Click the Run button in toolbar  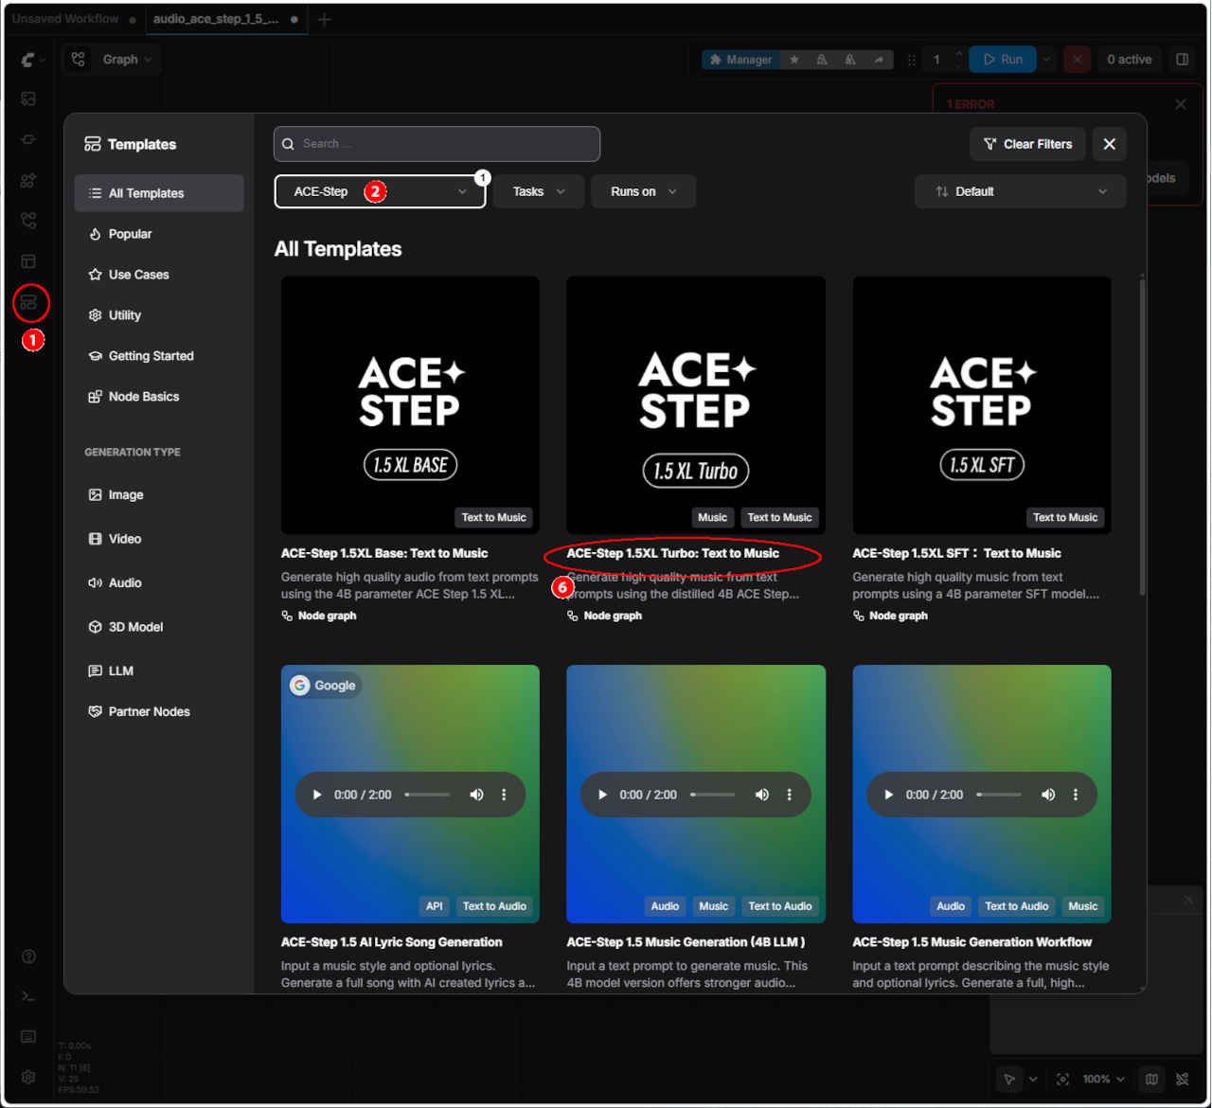pyautogui.click(x=1004, y=60)
